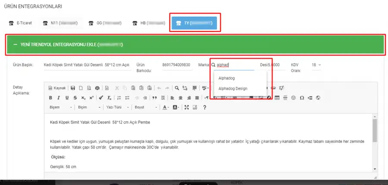388x185 pixels.
Task: Toggle Strikethrough formatting
Action: coord(75,98)
